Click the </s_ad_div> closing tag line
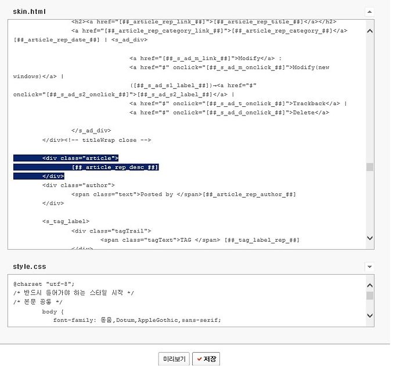418x366 pixels. click(x=91, y=131)
